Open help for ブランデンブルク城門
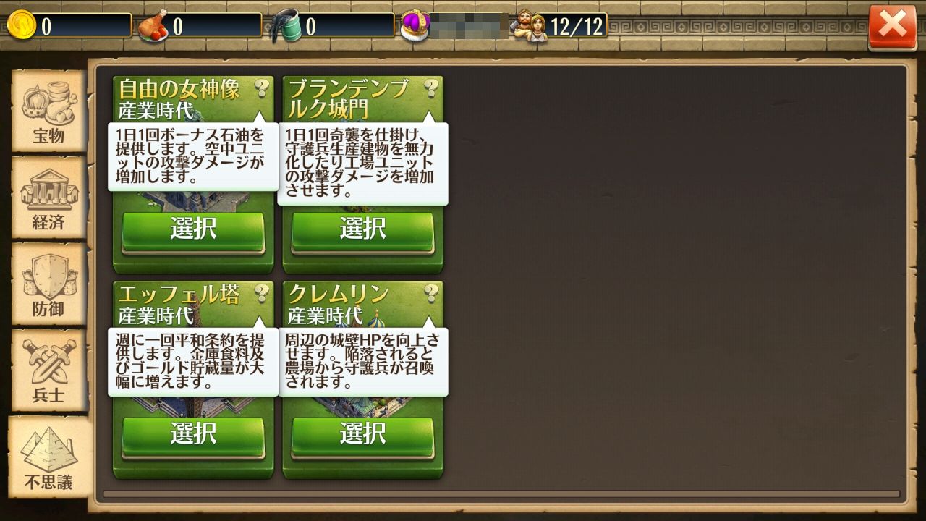Image resolution: width=926 pixels, height=521 pixels. 431,89
